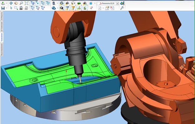Click the camera snapshot icon
Viewport: 195px width, 124px height.
pyautogui.click(x=21, y=8)
